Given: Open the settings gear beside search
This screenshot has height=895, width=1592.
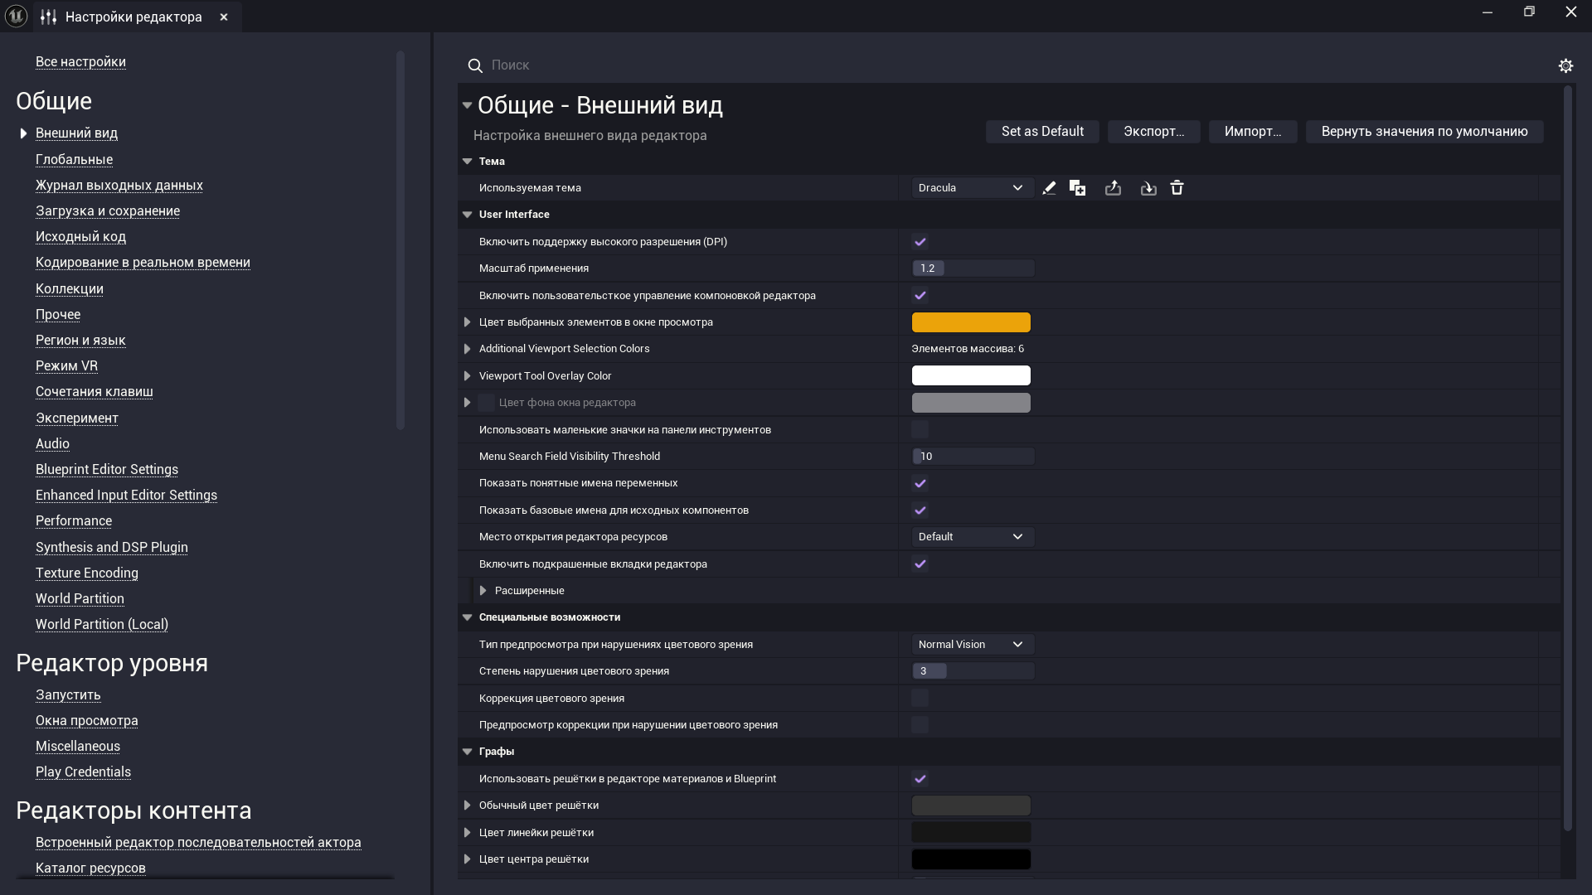Looking at the screenshot, I should click(x=1565, y=65).
